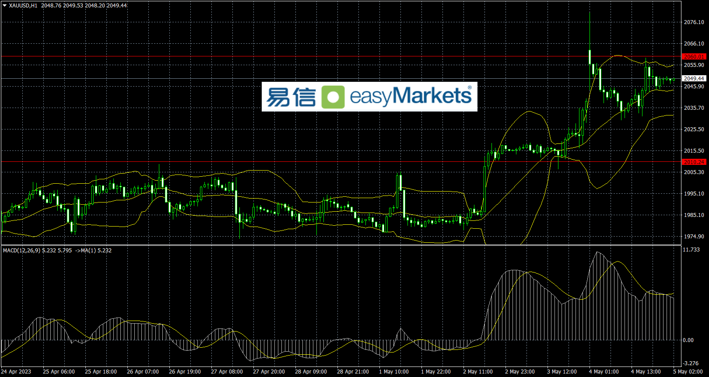Select the 4 May 01:00 time label
This screenshot has width=709, height=377.
pyautogui.click(x=604, y=372)
